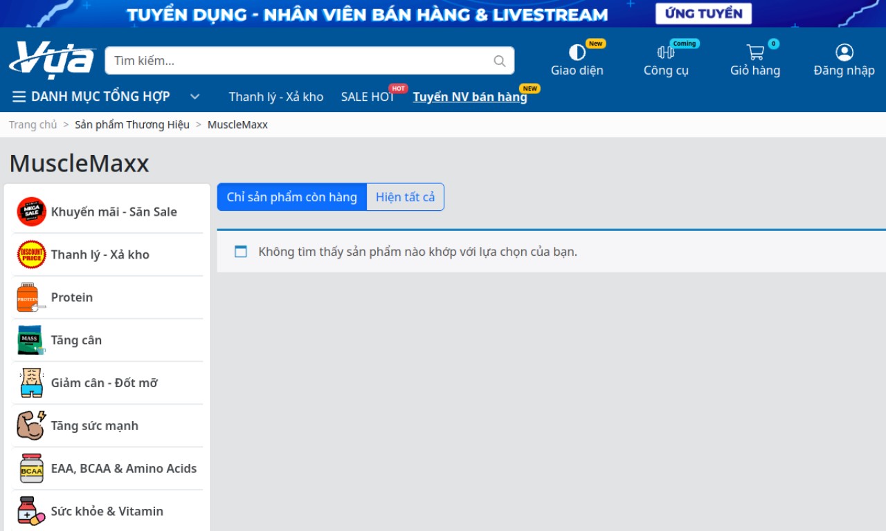Click the Protein jar icon
Screen dimensions: 886x531
[31, 297]
